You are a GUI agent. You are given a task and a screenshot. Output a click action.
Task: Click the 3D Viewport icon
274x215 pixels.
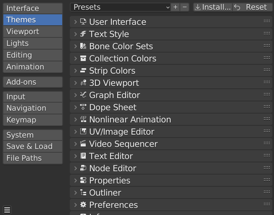coord(83,82)
